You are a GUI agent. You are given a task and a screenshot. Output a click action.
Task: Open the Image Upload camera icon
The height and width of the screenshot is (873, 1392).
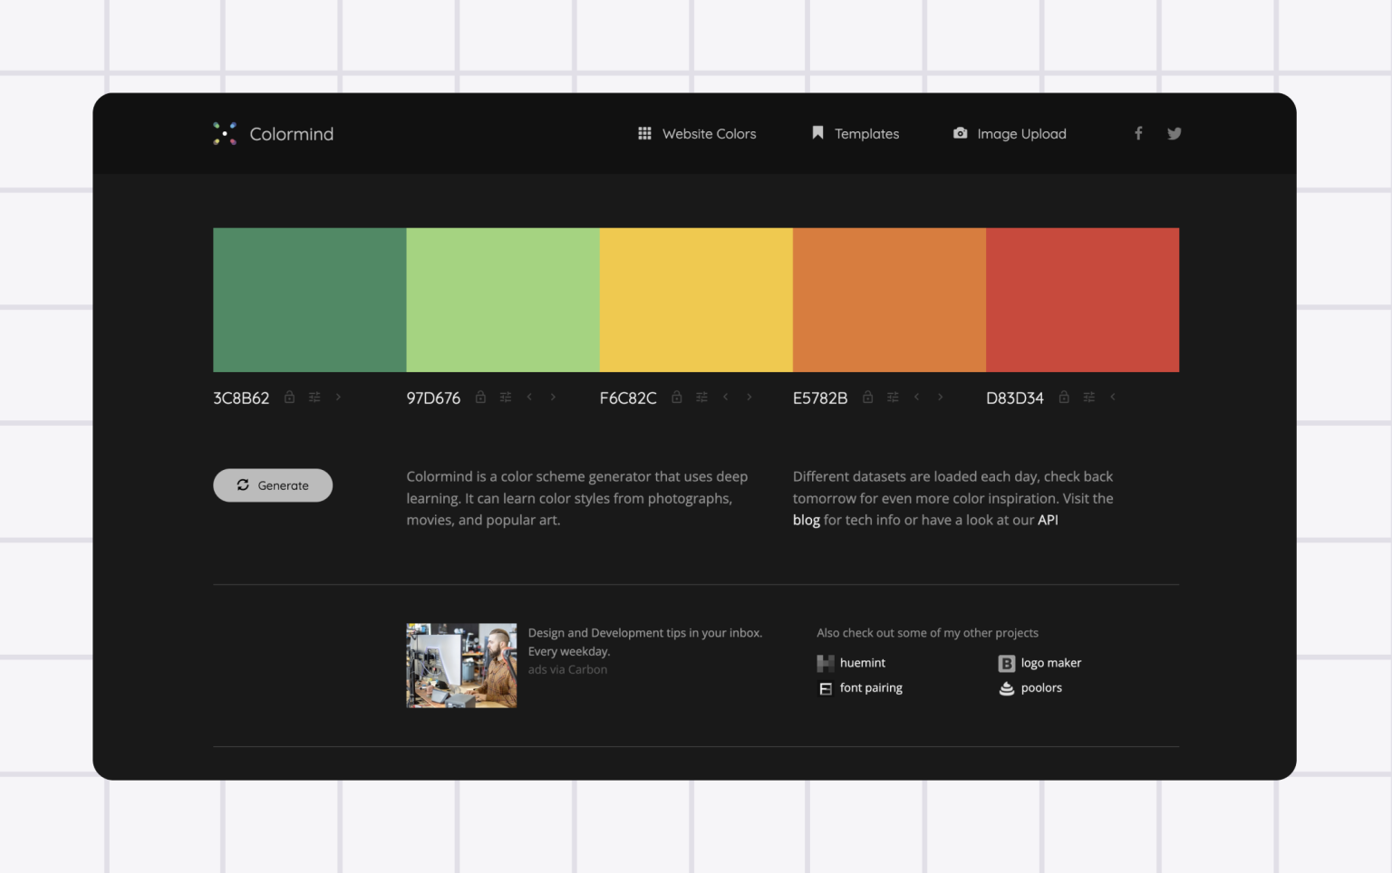pos(960,133)
